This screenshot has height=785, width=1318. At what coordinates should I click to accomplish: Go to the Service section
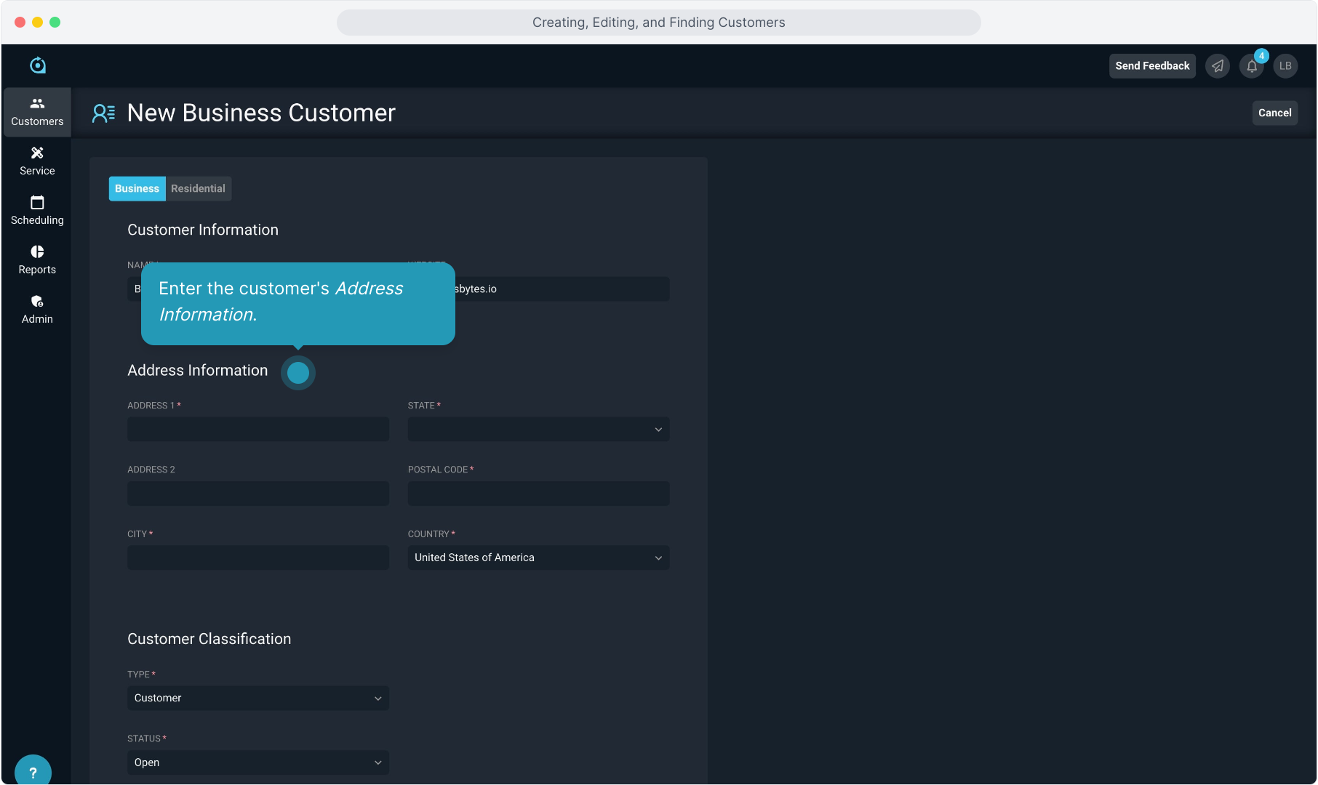pos(37,161)
